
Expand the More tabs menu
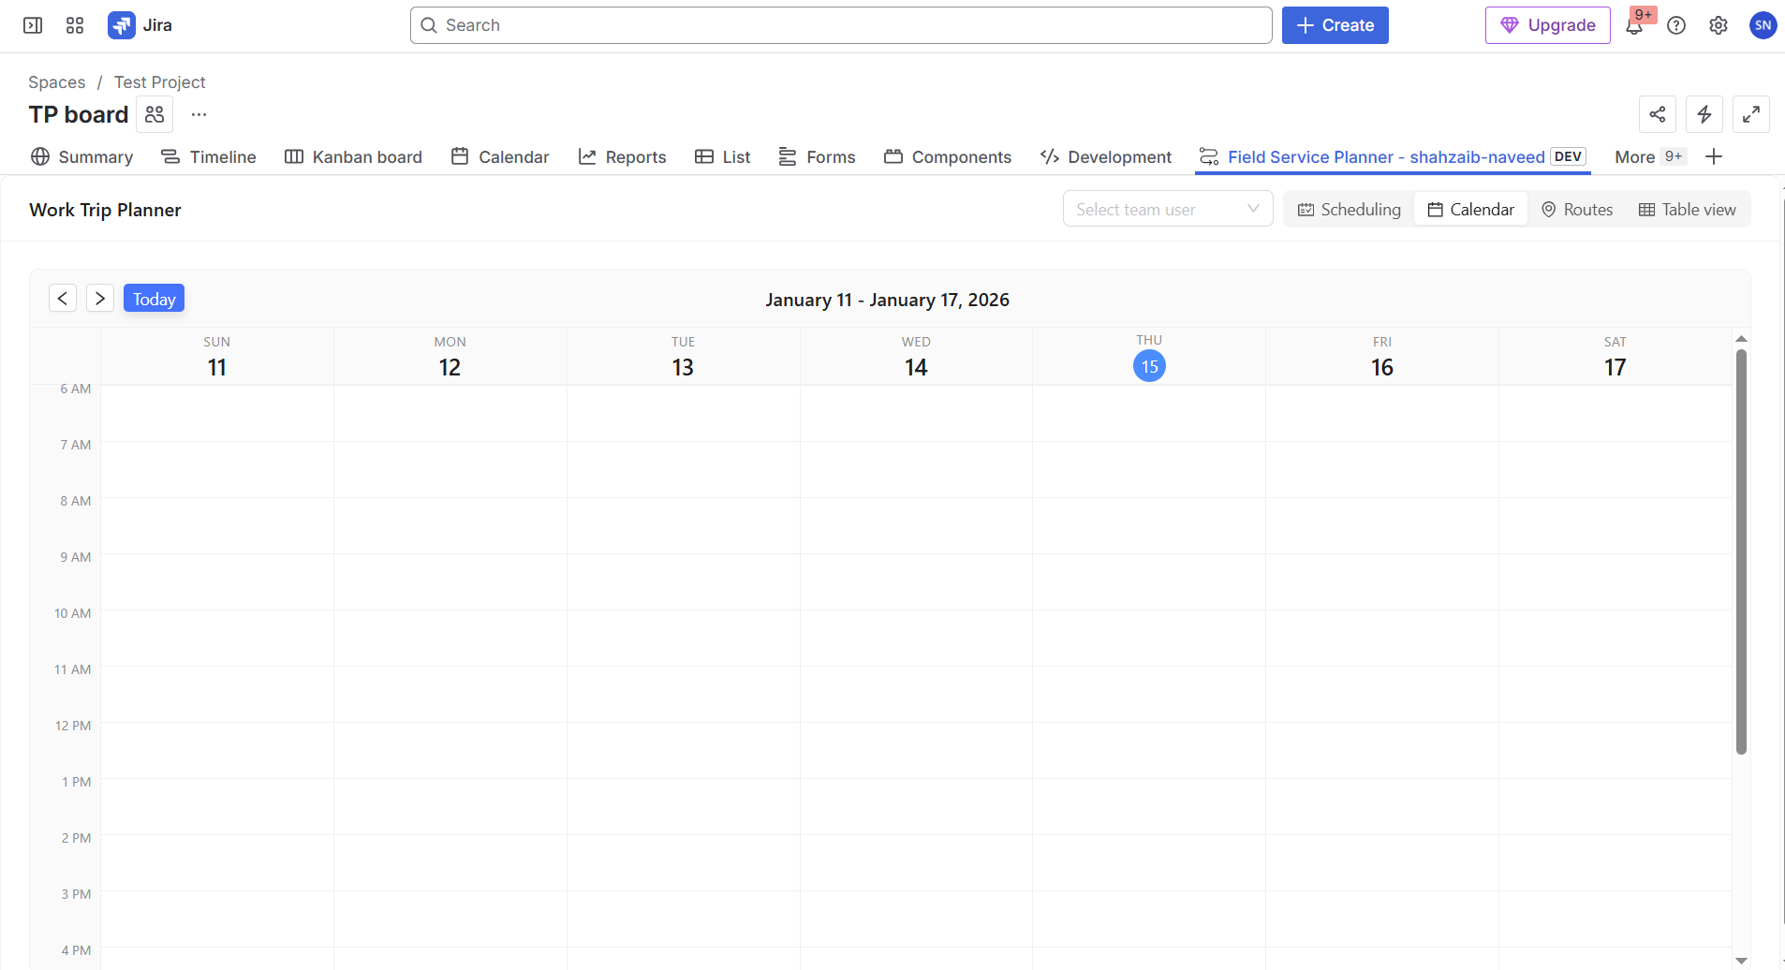coord(1650,156)
